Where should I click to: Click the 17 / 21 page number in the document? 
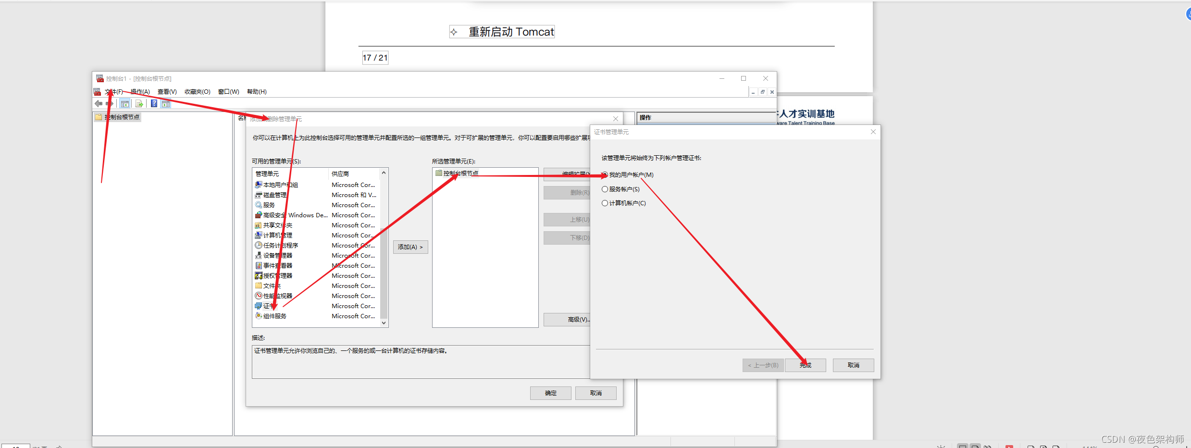tap(375, 58)
